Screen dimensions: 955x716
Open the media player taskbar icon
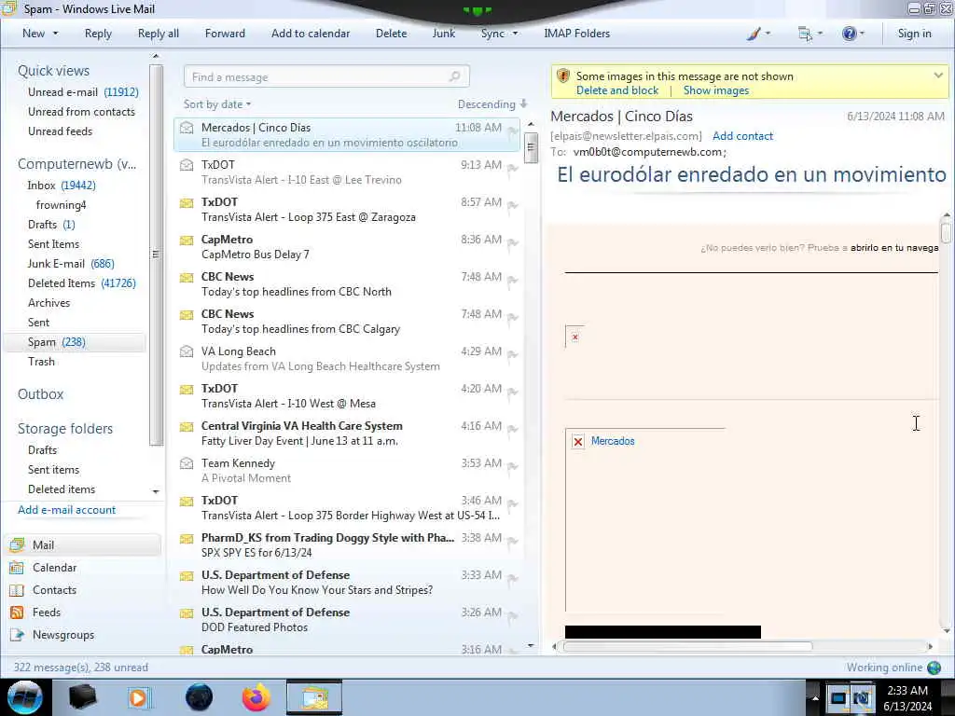pos(139,697)
